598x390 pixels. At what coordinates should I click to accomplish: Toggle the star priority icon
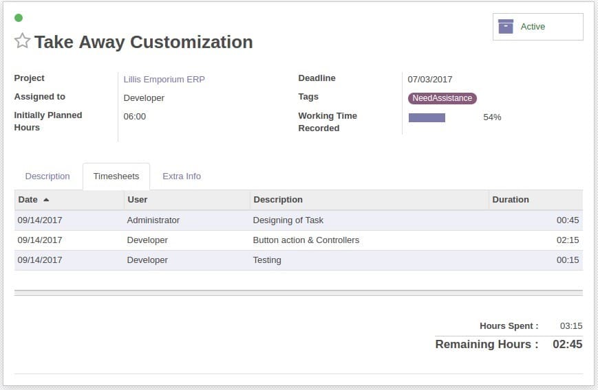[x=22, y=41]
